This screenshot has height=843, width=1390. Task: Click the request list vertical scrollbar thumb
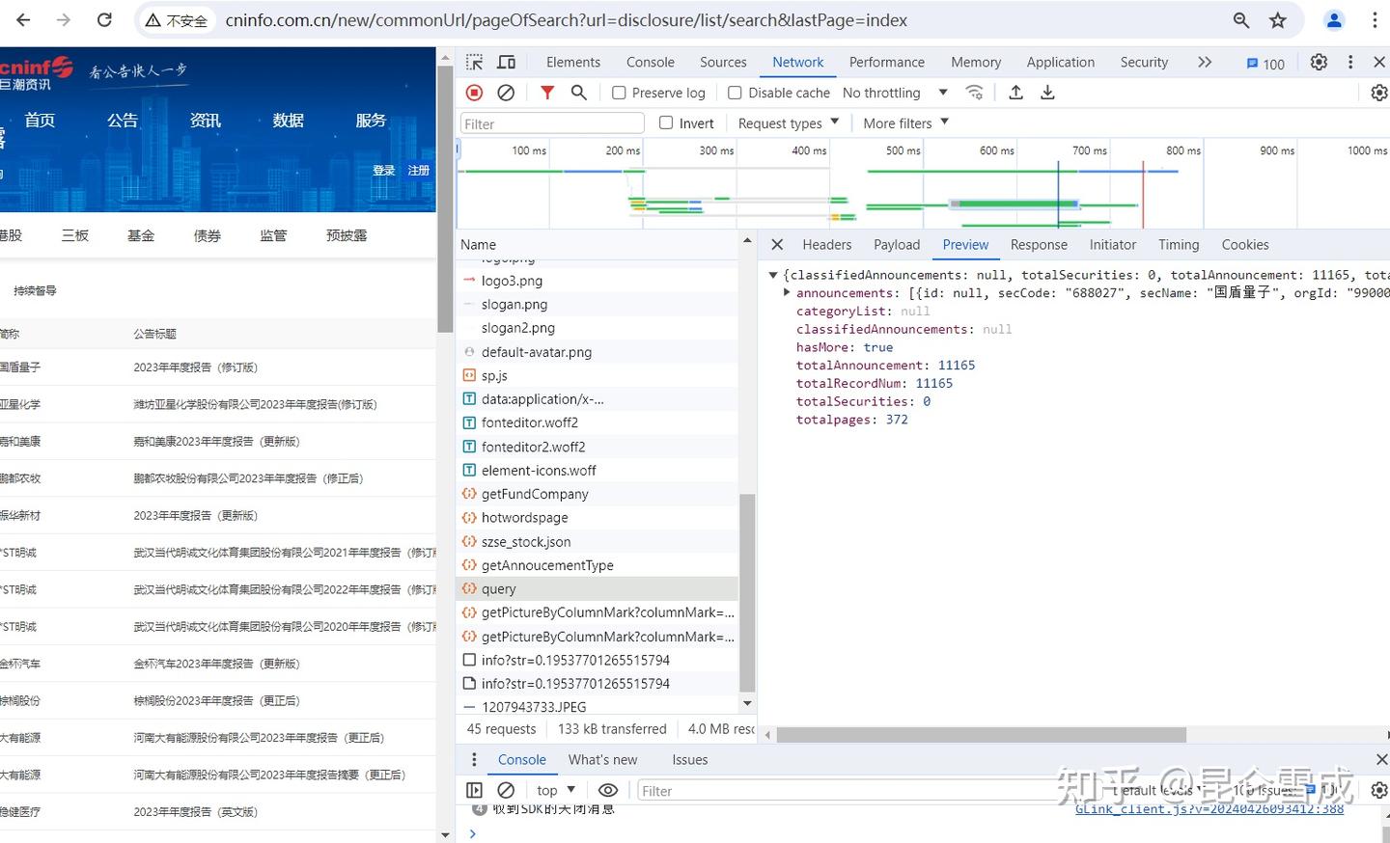pyautogui.click(x=747, y=592)
